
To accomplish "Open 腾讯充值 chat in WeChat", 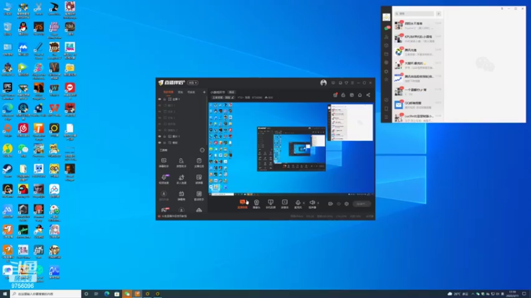I will tap(418, 52).
